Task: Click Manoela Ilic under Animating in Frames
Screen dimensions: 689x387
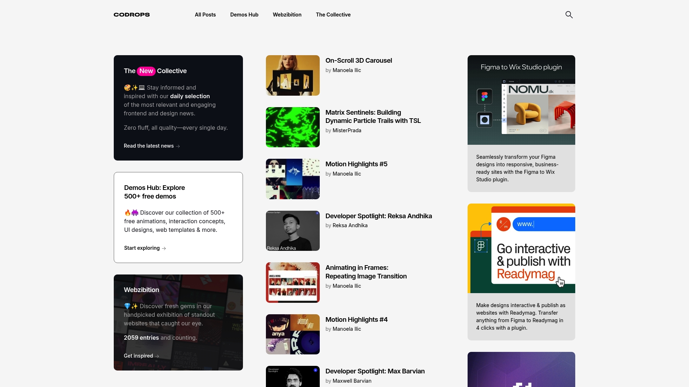Action: tap(347, 286)
